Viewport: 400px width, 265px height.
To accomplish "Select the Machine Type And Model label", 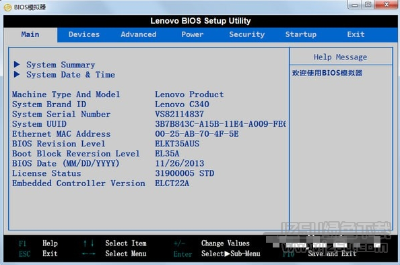I will tap(66, 94).
